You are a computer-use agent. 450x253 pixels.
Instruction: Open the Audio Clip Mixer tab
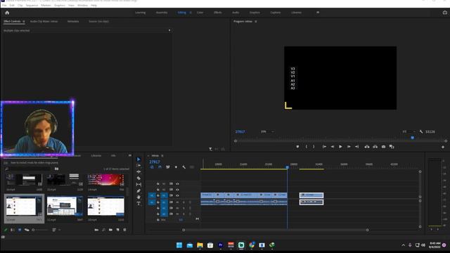44,22
